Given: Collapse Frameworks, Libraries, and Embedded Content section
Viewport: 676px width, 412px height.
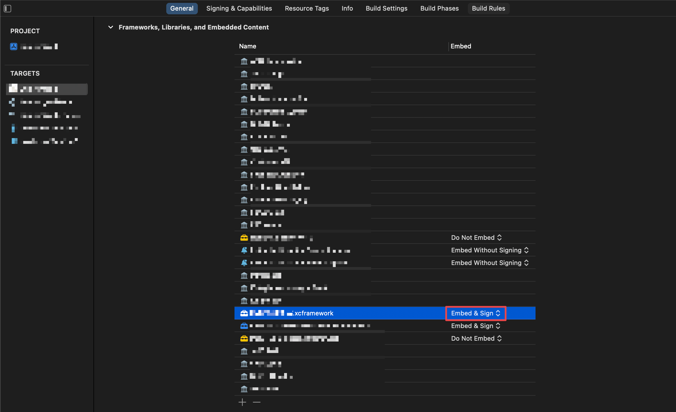Looking at the screenshot, I should (x=111, y=27).
